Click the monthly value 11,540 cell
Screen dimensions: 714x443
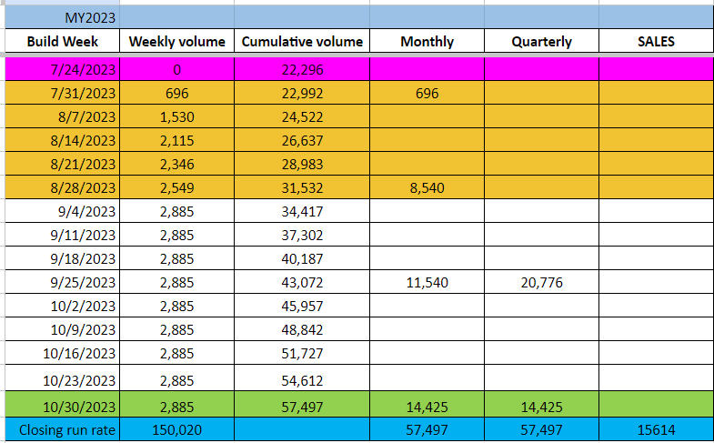[427, 282]
